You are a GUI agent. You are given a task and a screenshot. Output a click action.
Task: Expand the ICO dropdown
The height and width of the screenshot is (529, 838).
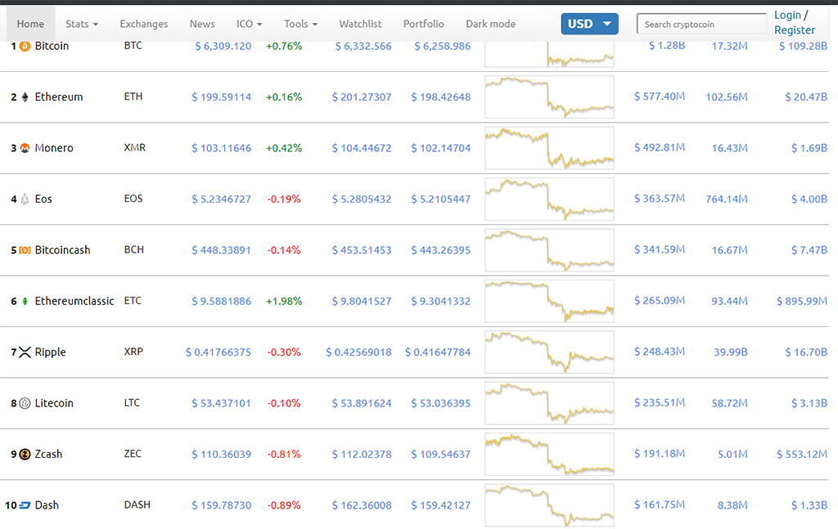[249, 24]
